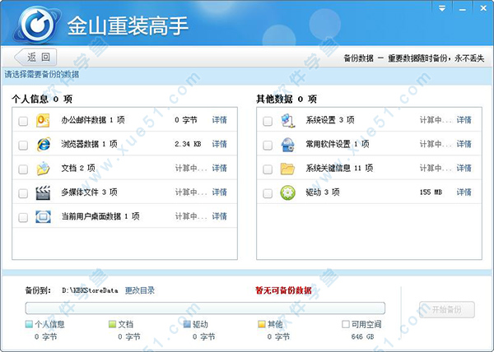The image size is (494, 352).
Task: Check the 浏览器数据 checkbox
Action: (23, 146)
